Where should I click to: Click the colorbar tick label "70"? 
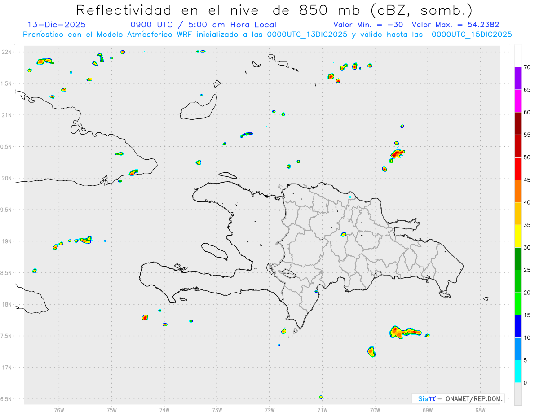pos(527,67)
